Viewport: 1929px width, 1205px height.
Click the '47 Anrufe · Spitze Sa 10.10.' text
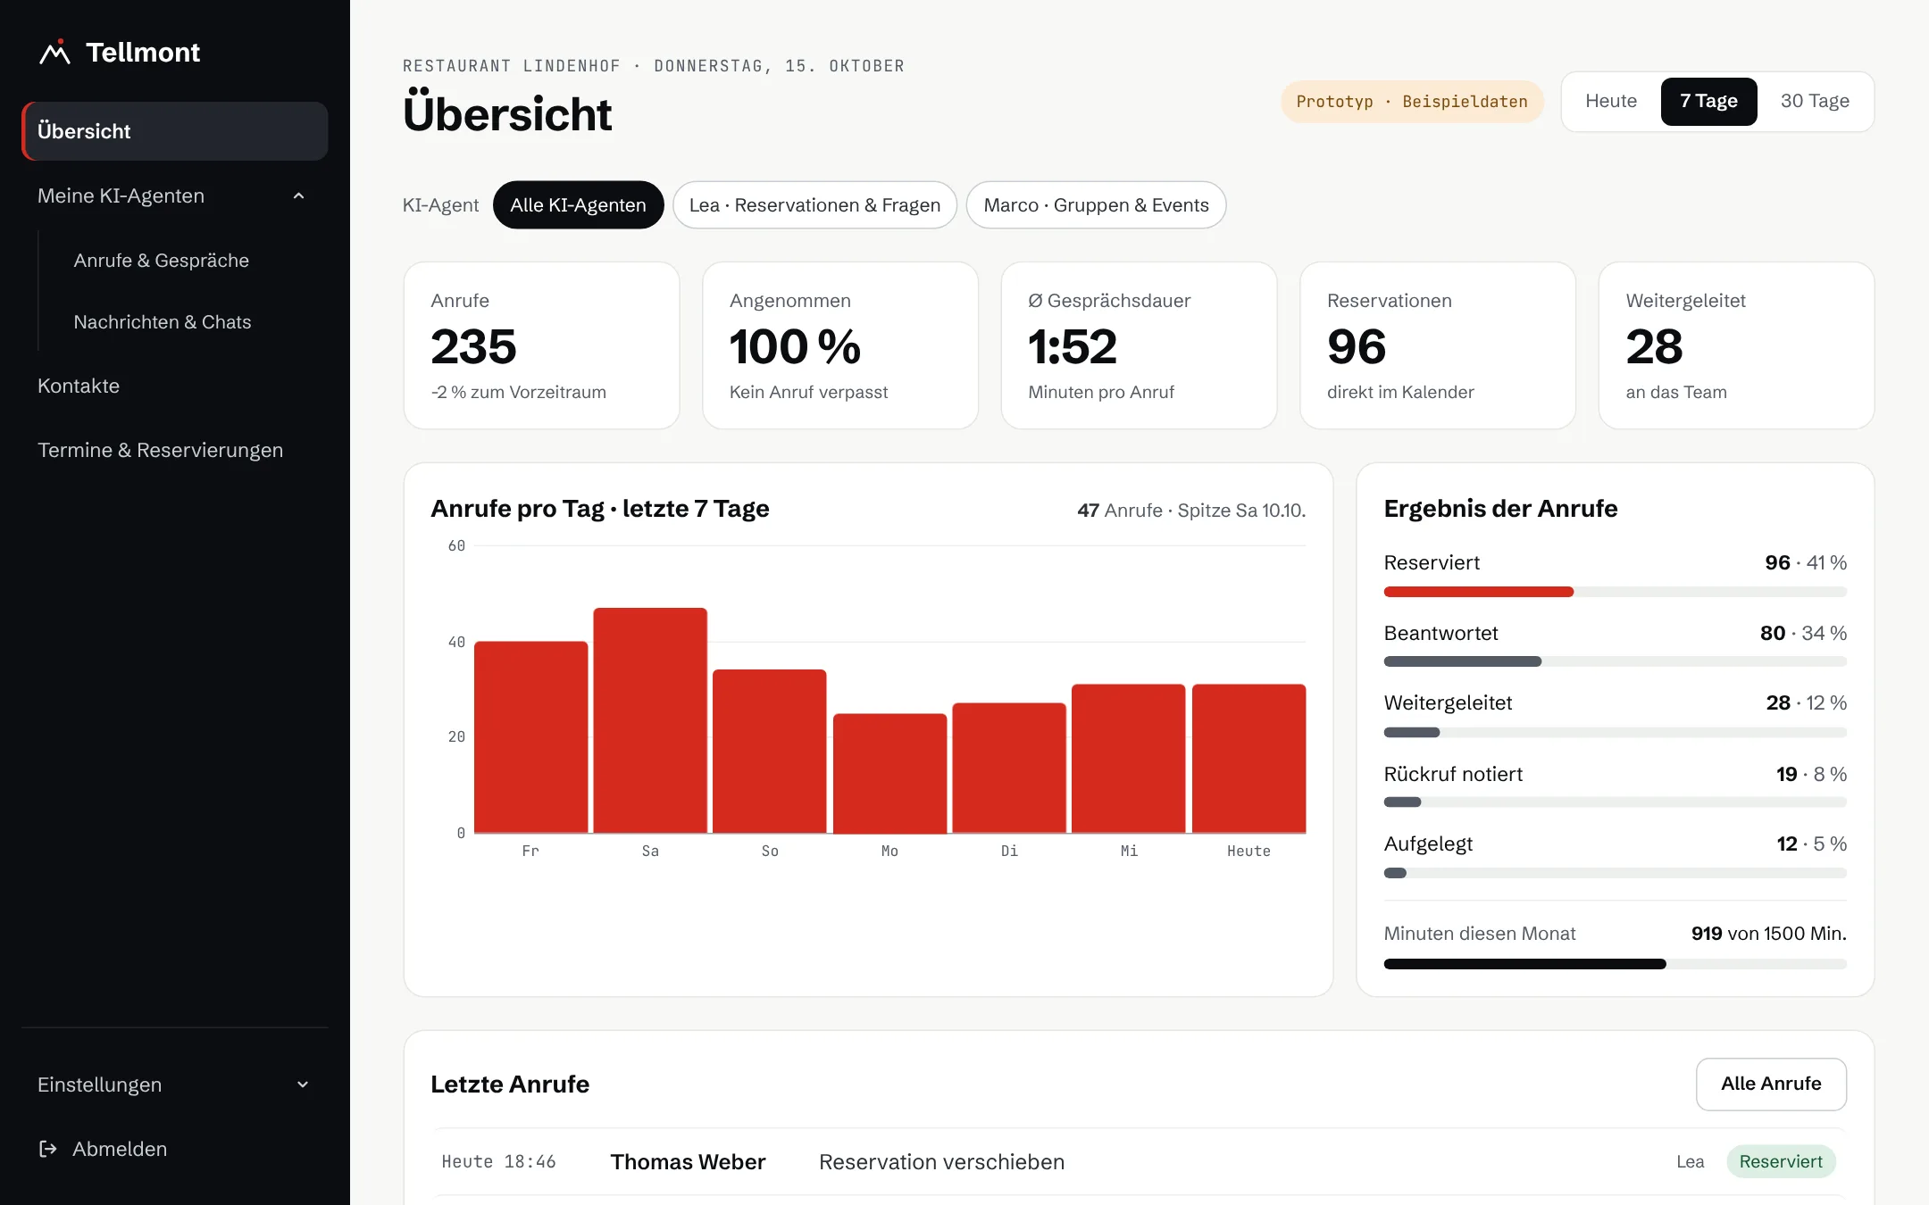(1191, 510)
